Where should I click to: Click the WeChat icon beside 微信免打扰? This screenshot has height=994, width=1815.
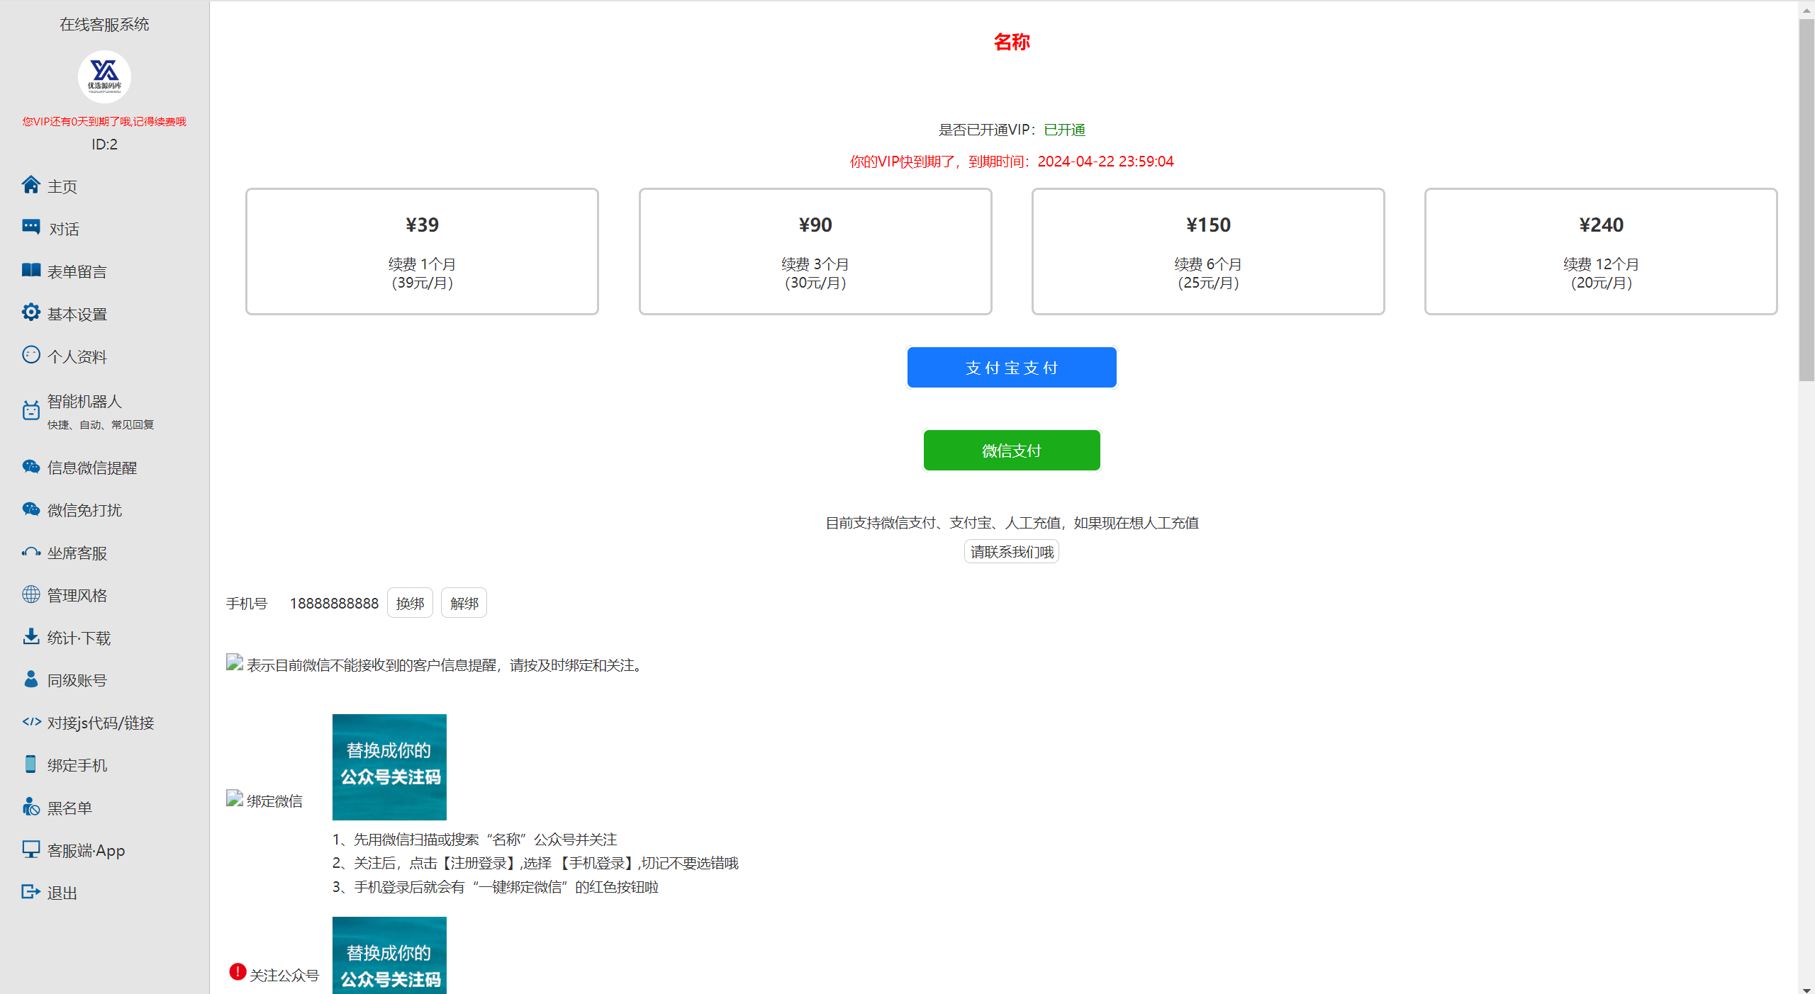[x=30, y=509]
